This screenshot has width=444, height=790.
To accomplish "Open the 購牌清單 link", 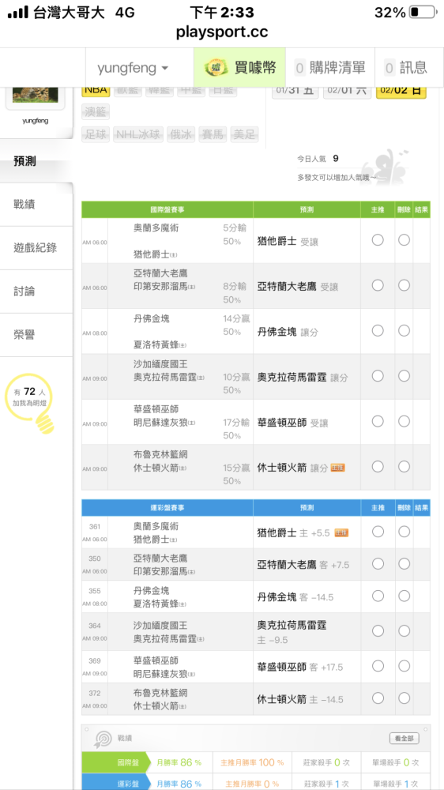I will pyautogui.click(x=330, y=67).
